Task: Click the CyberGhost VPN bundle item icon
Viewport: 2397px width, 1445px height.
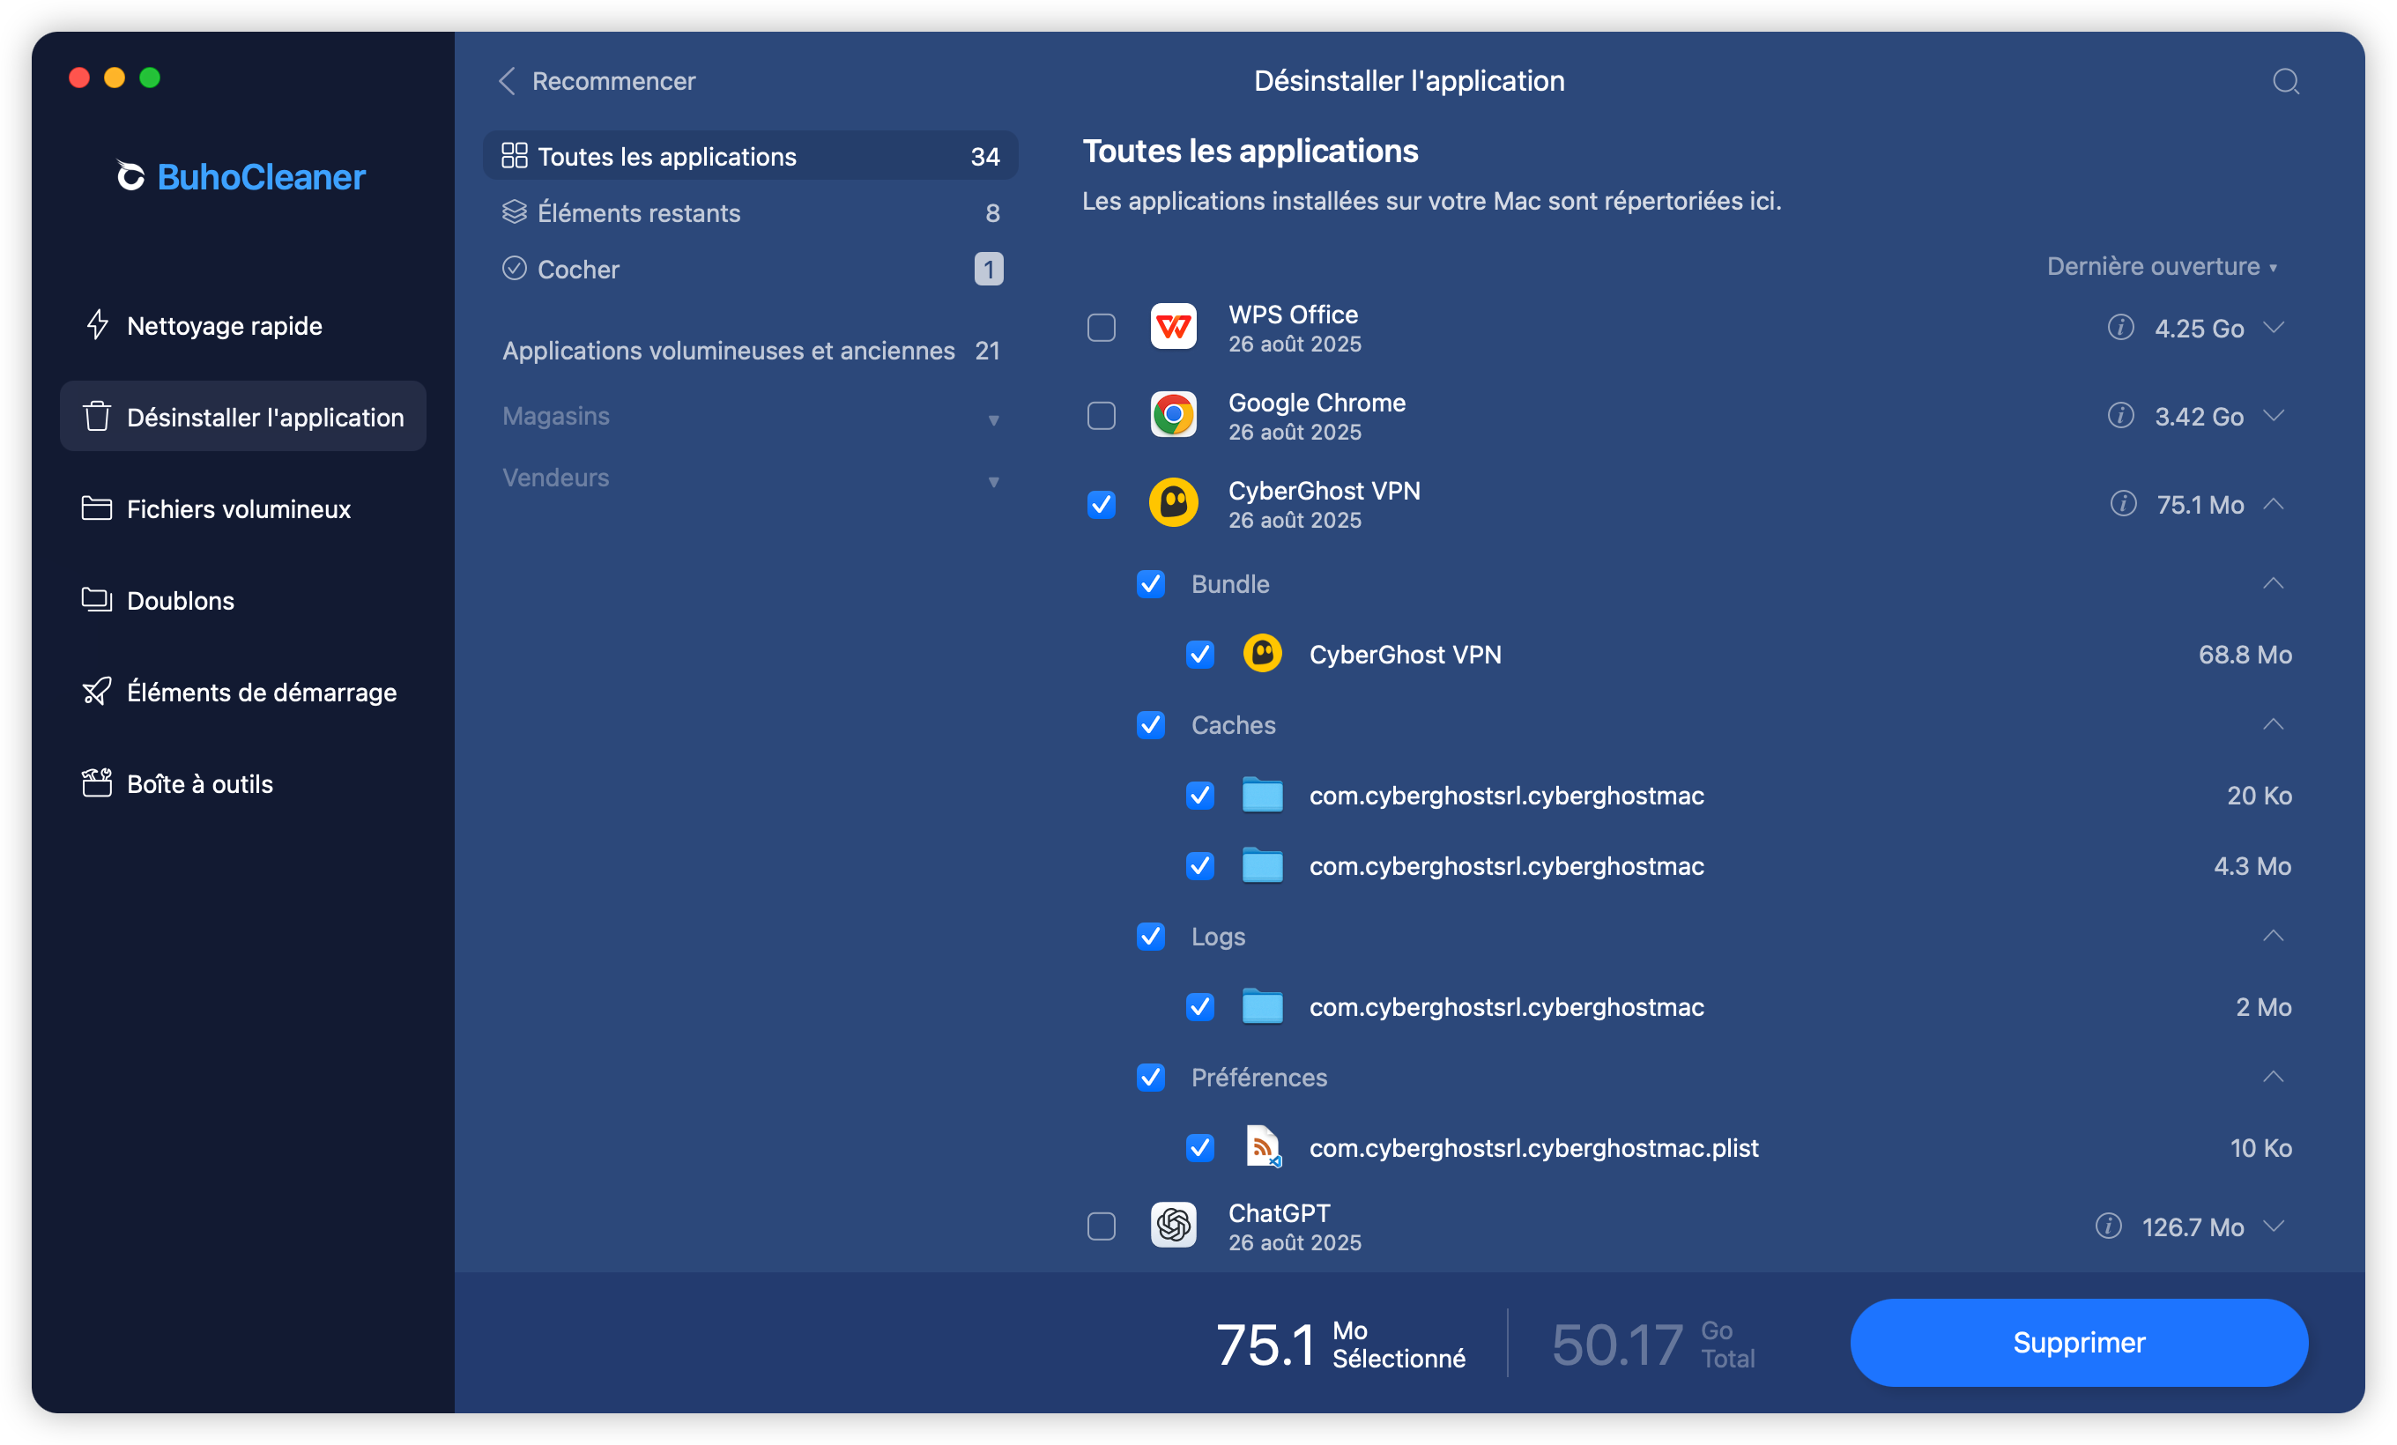Action: [x=1262, y=655]
